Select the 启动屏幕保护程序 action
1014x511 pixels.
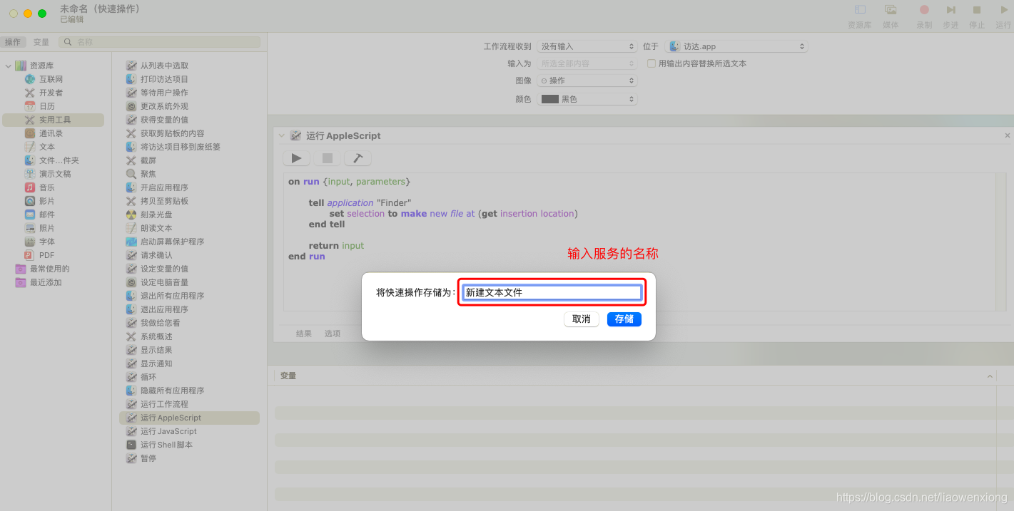[x=172, y=242]
